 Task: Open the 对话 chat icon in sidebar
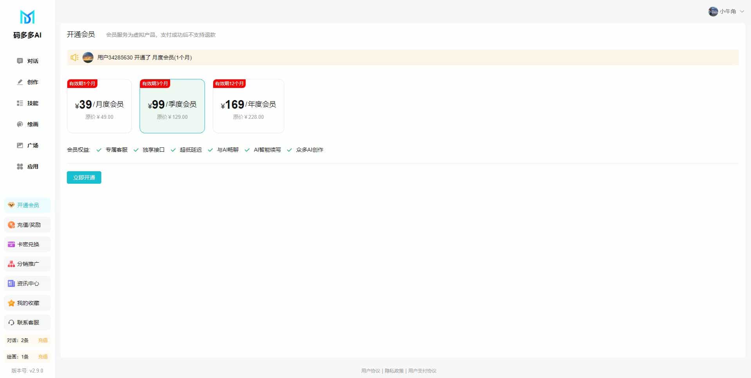[20, 61]
